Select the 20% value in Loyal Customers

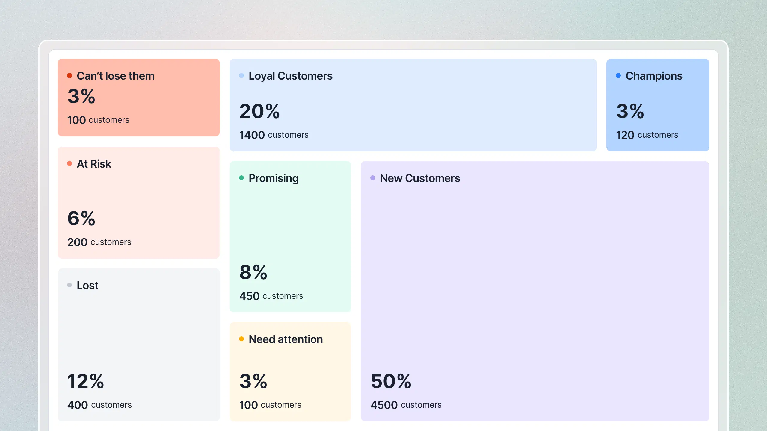[259, 111]
